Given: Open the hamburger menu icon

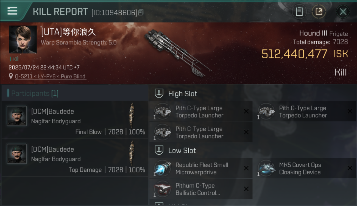Looking at the screenshot, I should coord(12,11).
